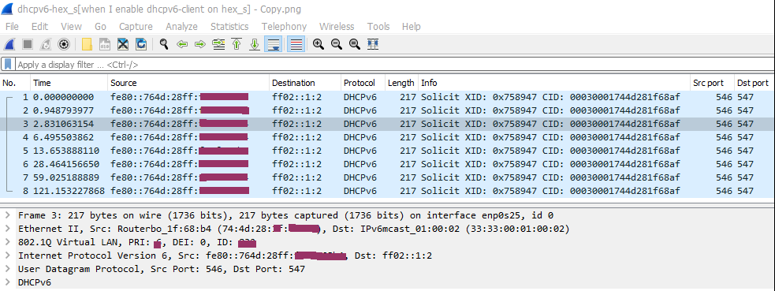Image resolution: width=775 pixels, height=291 pixels.
Task: Jump to the last packet
Action: [x=255, y=44]
